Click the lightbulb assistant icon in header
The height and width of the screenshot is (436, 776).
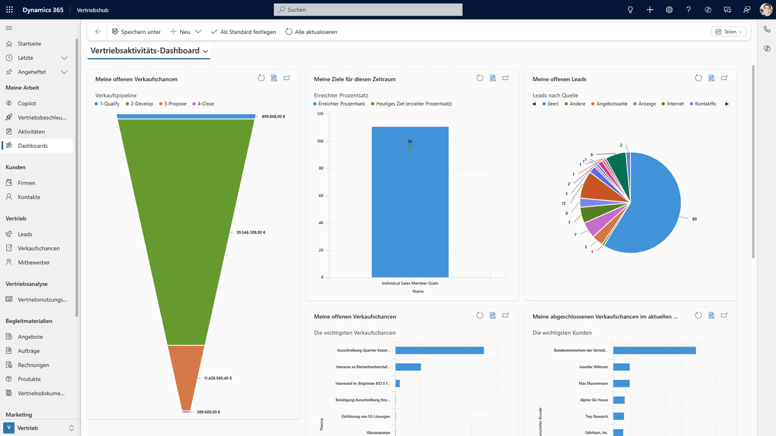pos(630,10)
